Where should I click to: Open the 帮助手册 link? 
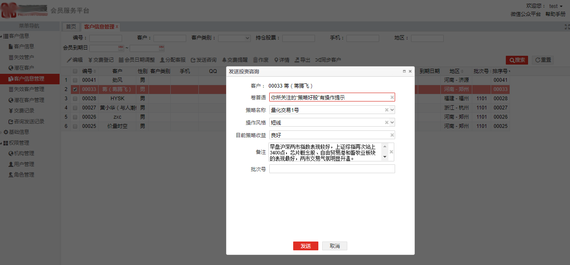pyautogui.click(x=555, y=14)
